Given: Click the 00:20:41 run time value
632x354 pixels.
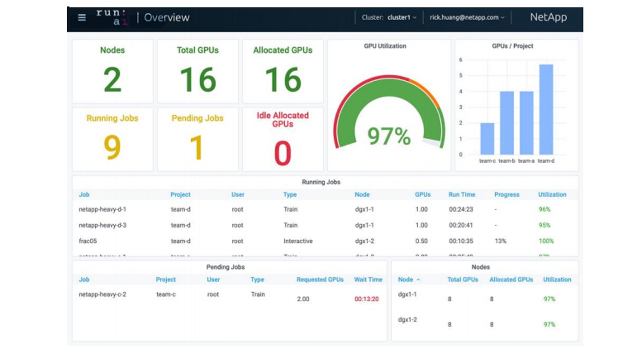Looking at the screenshot, I should point(461,225).
